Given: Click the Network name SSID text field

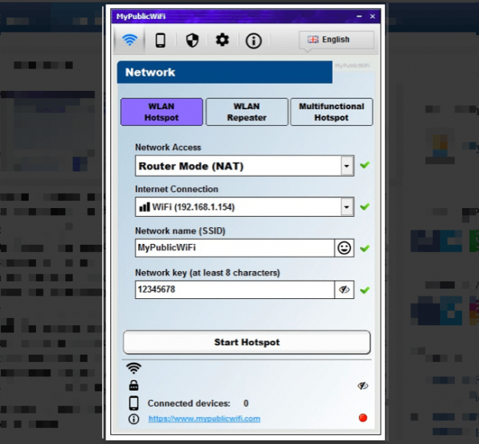Looking at the screenshot, I should click(234, 248).
